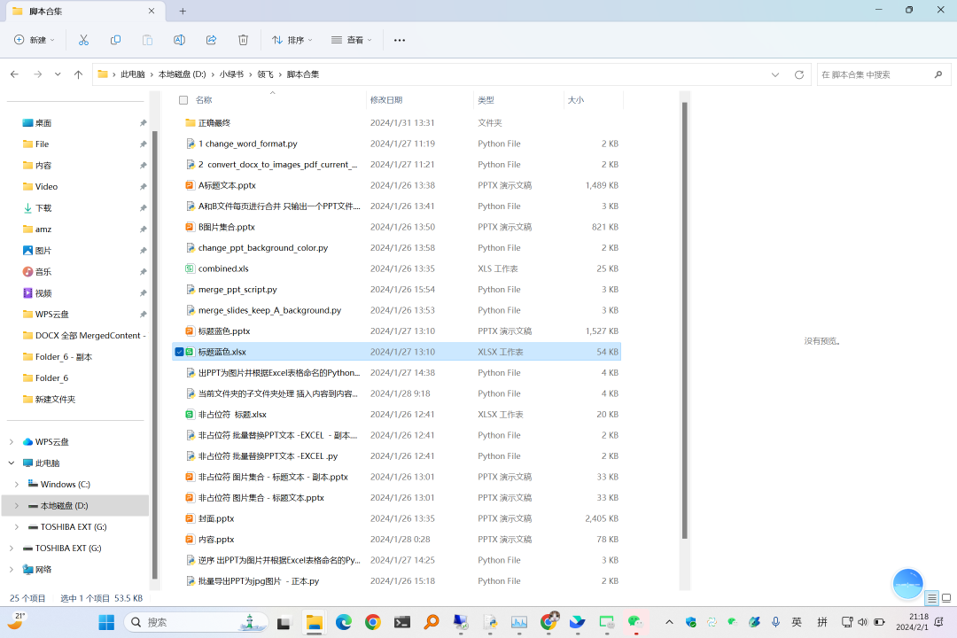
Task: Click the Copy icon in toolbar
Action: (x=115, y=40)
